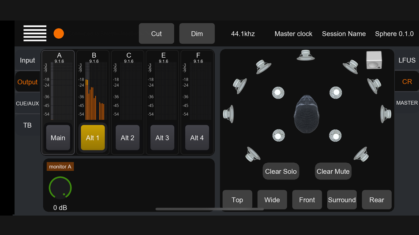Click the head model in speaker view

pyautogui.click(x=307, y=114)
